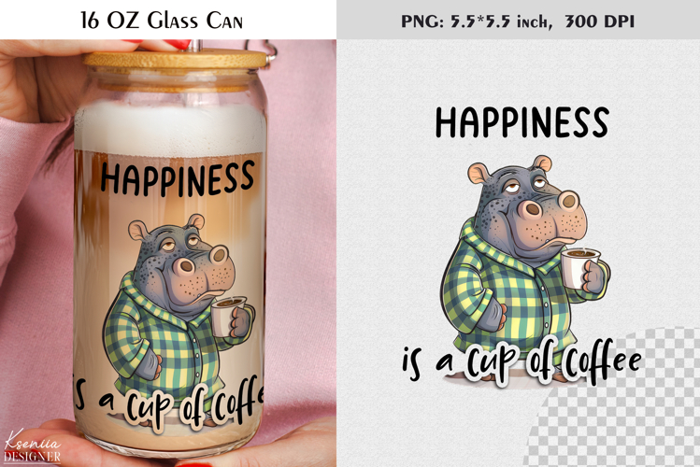Click the right hippo's ear on the left side
Screen dimensions: 700x467
pyautogui.click(x=479, y=173)
